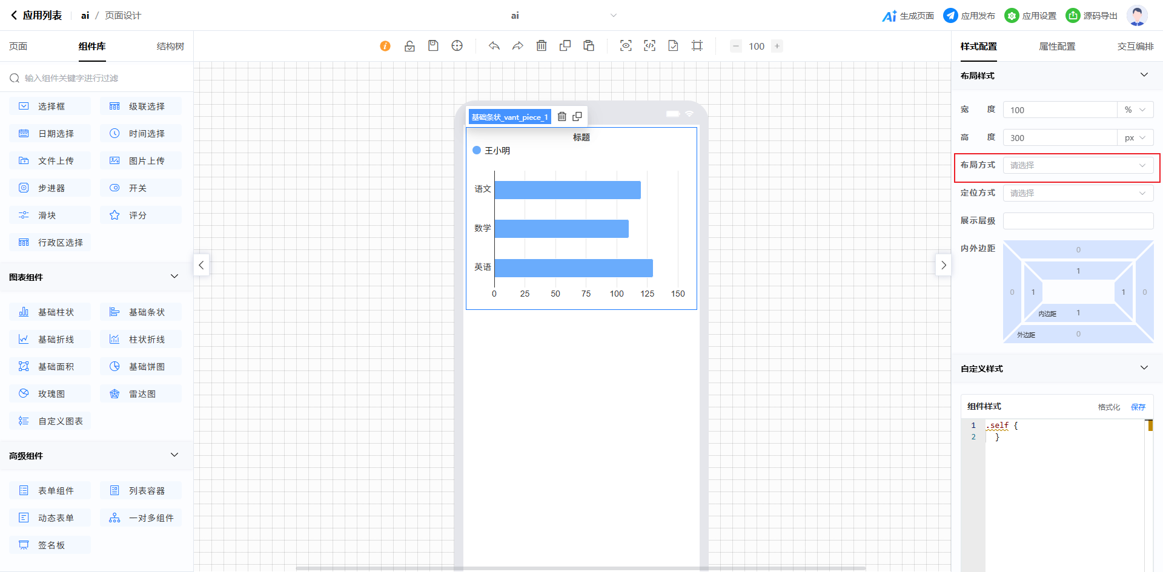Delete the selected chart via its tag trash icon
The height and width of the screenshot is (572, 1163).
(562, 117)
